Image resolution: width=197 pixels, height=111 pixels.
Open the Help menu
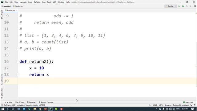coord(68,2)
